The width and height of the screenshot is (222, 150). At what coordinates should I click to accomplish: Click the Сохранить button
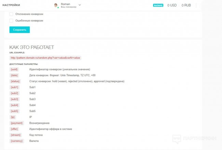pos(19,30)
